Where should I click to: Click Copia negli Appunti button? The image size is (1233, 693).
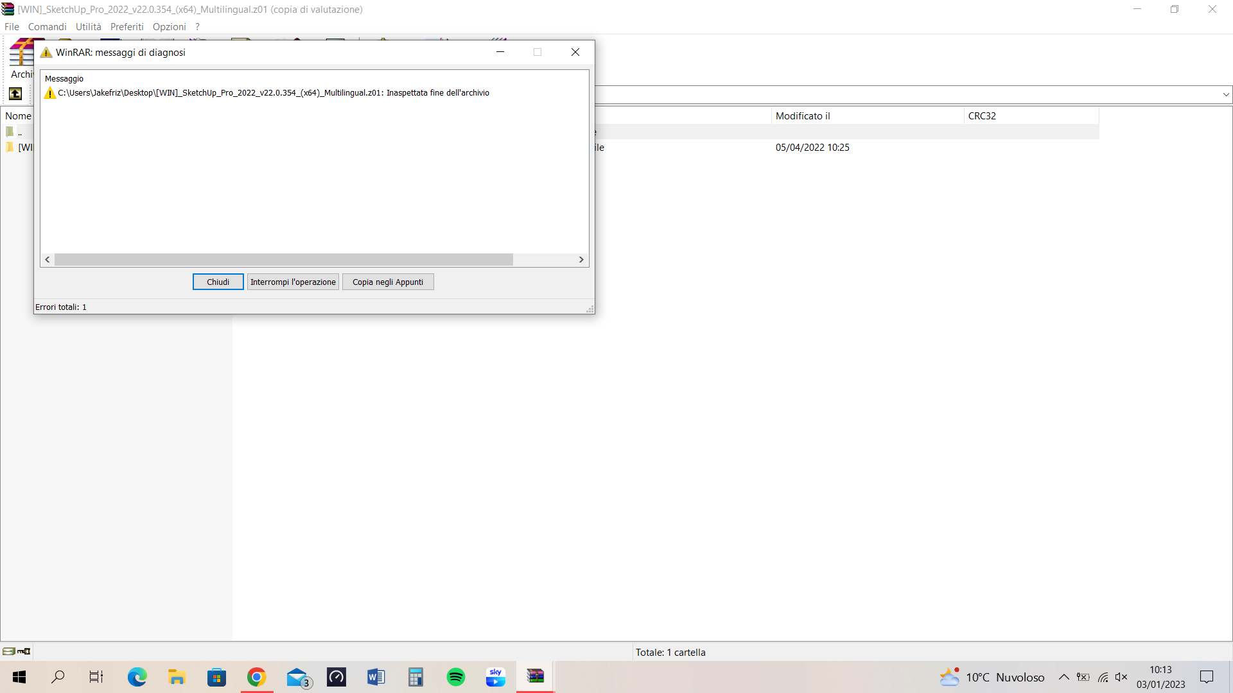(x=388, y=282)
